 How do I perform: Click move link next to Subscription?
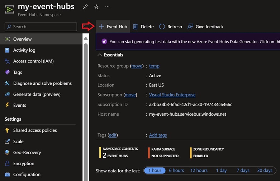click(x=130, y=95)
